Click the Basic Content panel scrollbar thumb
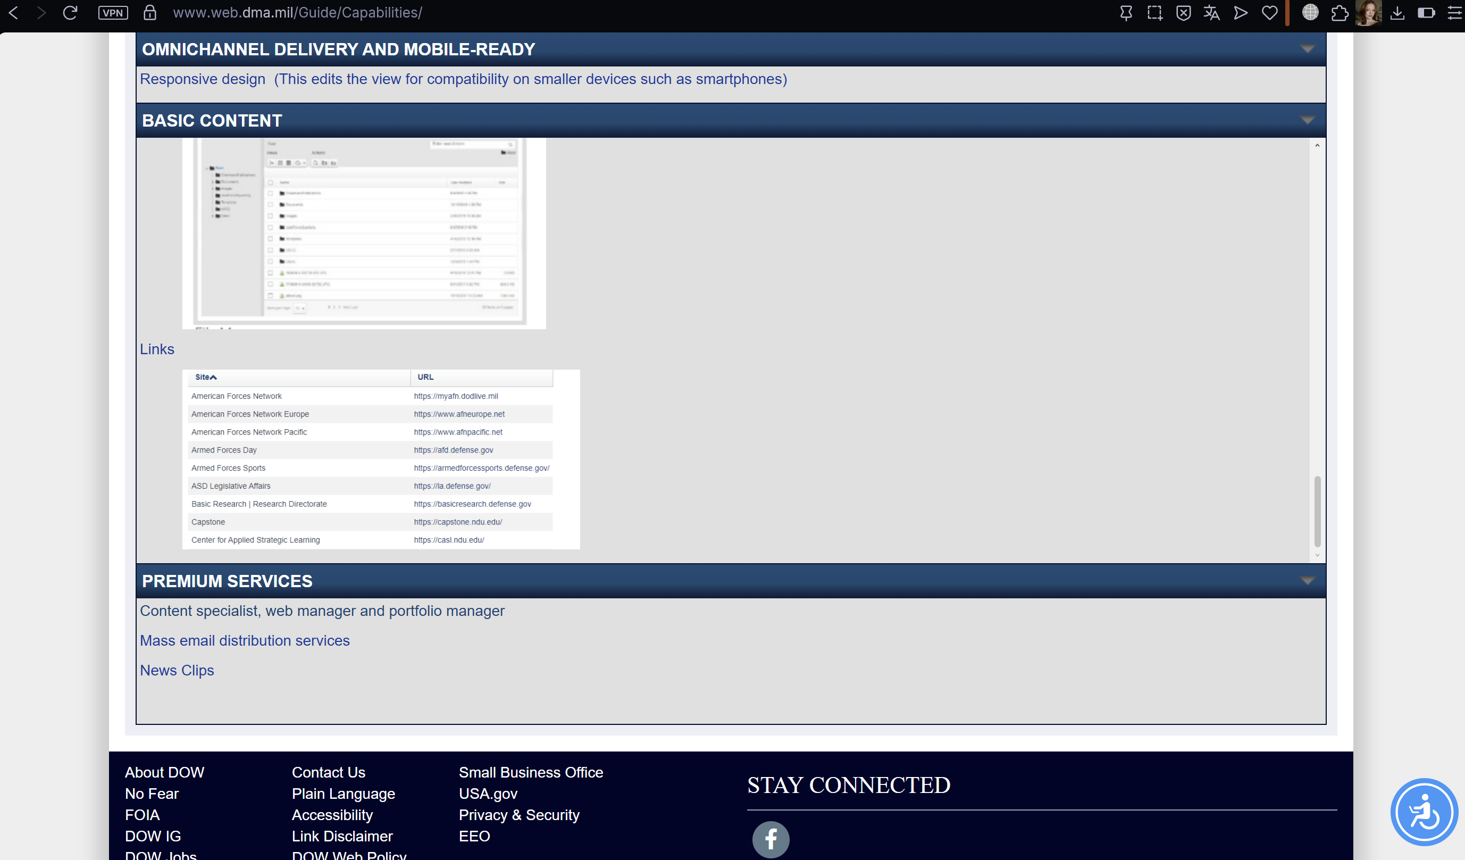Screen dimensions: 1465x860 (1317, 511)
